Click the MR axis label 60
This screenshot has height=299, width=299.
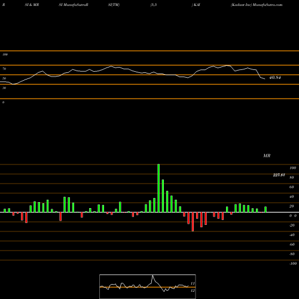292,187
